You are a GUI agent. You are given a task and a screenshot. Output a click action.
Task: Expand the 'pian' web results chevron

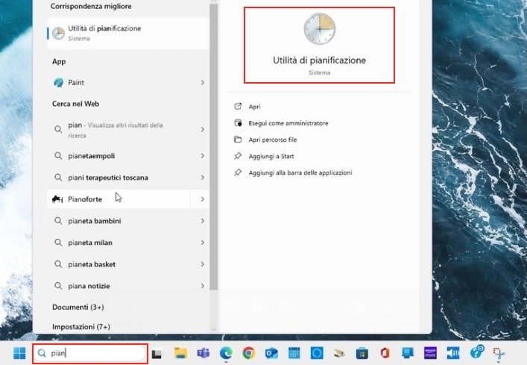pos(202,130)
